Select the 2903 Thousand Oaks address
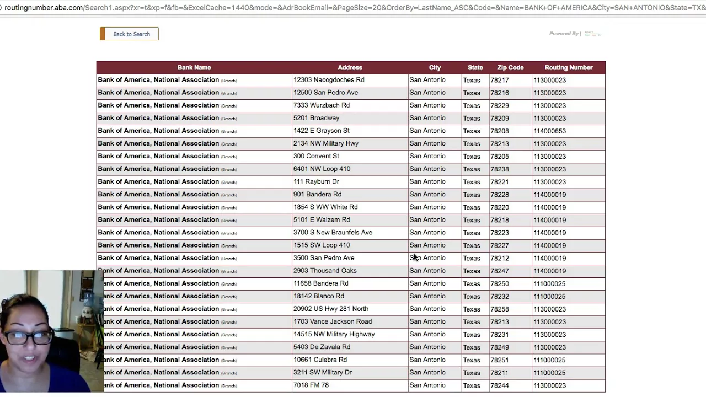Viewport: 706px width, 397px height. (325, 271)
